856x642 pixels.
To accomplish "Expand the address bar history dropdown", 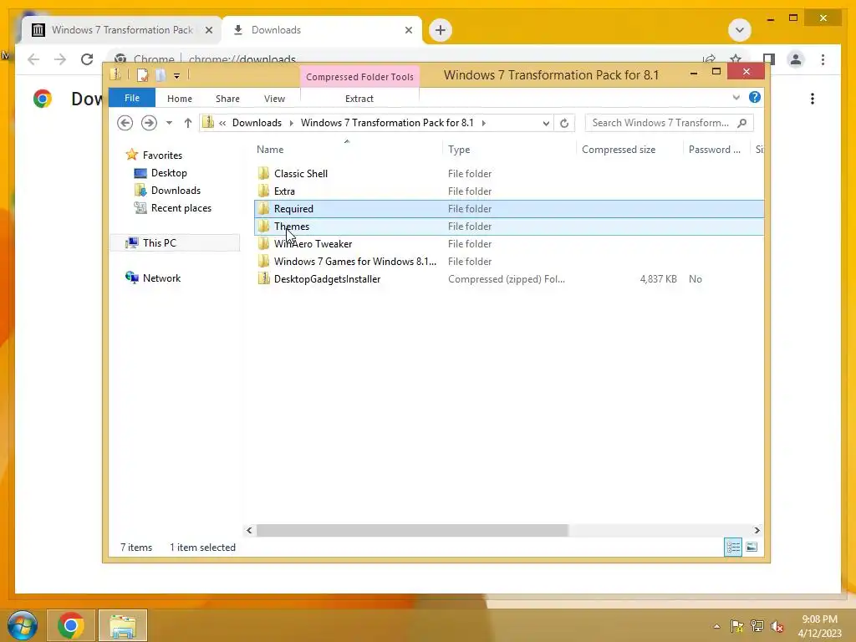I will pyautogui.click(x=546, y=123).
